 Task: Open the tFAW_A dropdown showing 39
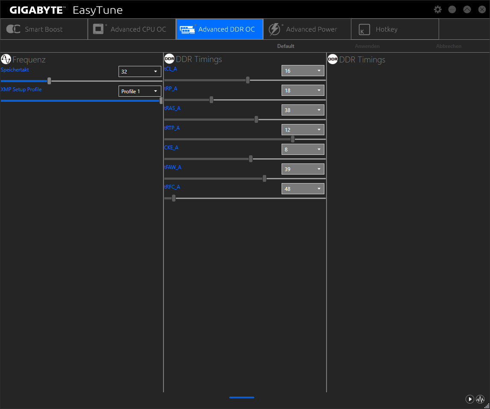303,169
